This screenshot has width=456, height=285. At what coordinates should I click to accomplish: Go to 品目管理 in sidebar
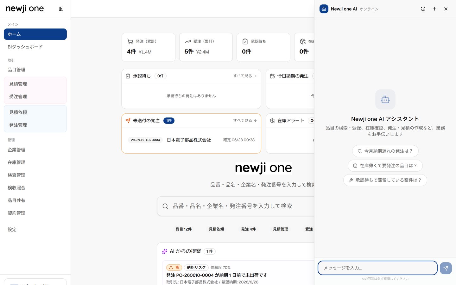tap(35, 70)
